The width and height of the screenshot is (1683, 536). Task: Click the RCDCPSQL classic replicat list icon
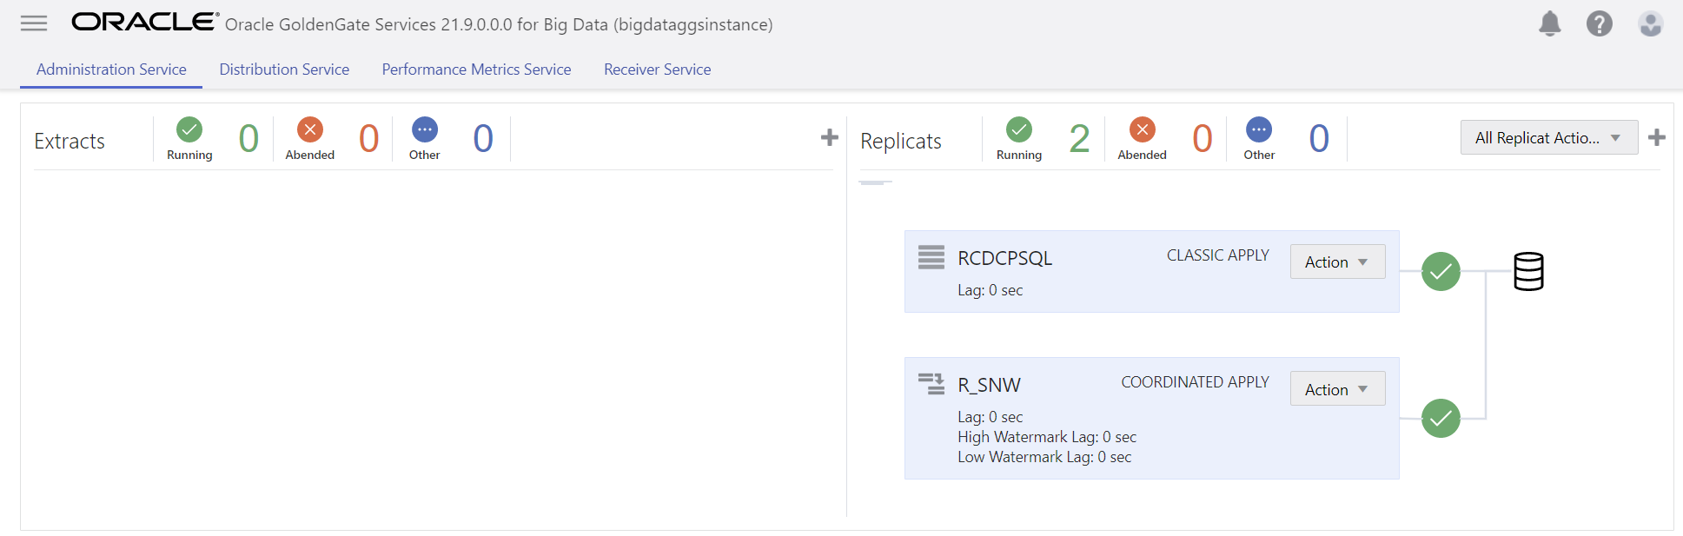(x=931, y=257)
